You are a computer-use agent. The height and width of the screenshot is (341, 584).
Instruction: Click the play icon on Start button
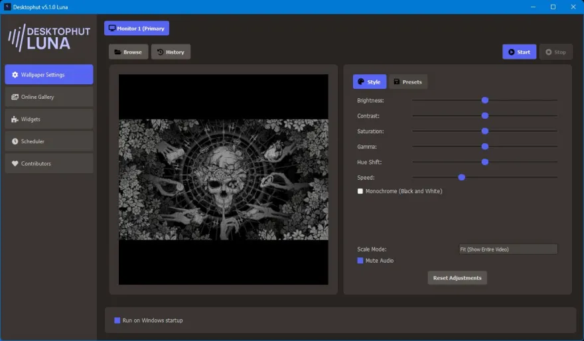pos(512,52)
